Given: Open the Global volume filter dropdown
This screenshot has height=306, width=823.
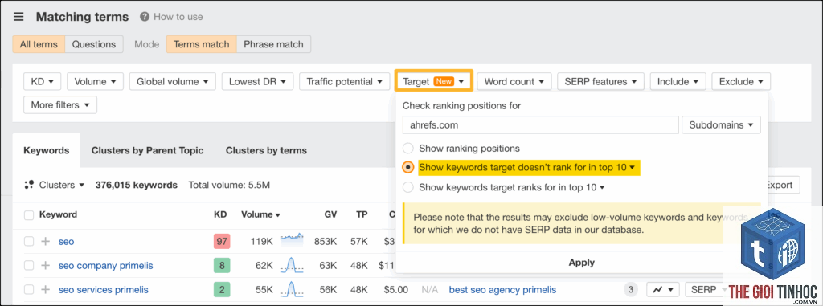Looking at the screenshot, I should [173, 81].
